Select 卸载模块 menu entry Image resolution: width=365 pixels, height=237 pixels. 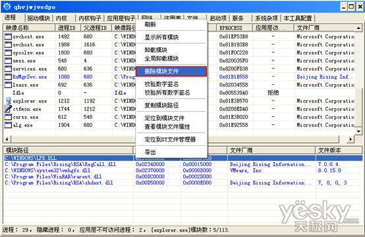171,50
